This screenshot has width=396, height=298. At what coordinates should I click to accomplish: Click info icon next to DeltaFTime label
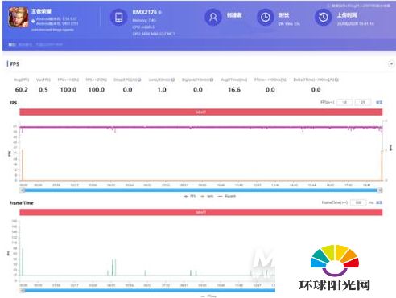(336, 80)
